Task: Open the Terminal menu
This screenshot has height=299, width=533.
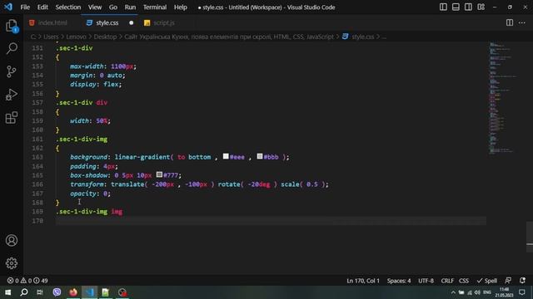Action: (x=155, y=7)
